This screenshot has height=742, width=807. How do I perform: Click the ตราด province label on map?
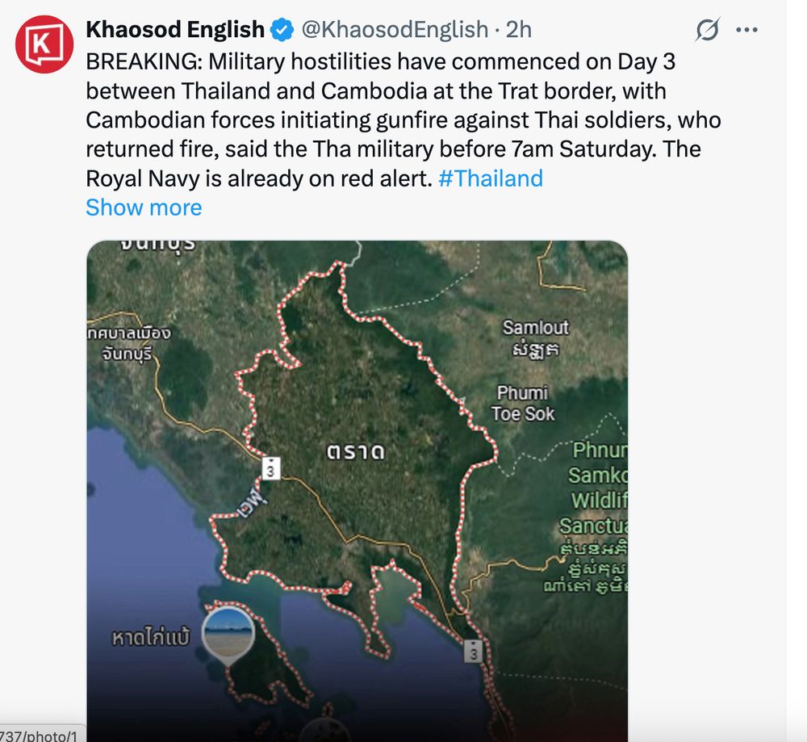(x=356, y=452)
